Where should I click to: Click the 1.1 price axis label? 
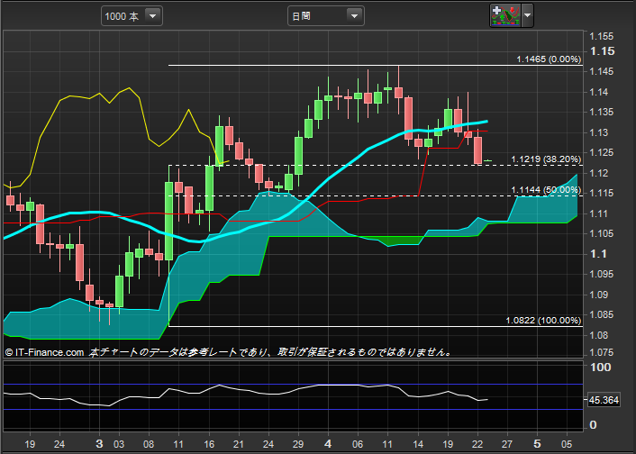(598, 254)
